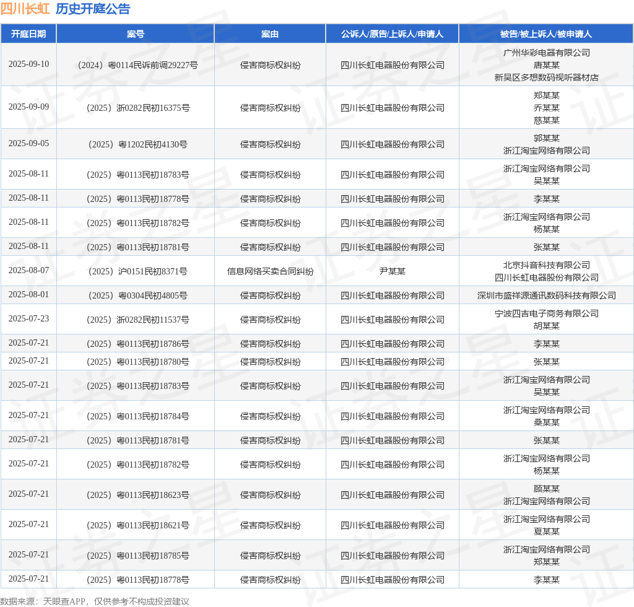Select defendant 北京抖音科技有限公司

pos(546,265)
